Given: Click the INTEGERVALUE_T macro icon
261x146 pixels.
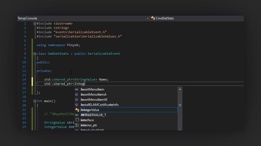Looking at the screenshot, I should click(x=77, y=115).
